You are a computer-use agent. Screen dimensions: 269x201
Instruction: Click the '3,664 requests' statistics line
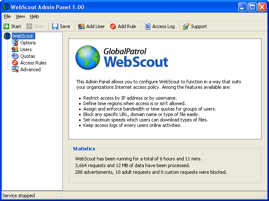point(132,165)
